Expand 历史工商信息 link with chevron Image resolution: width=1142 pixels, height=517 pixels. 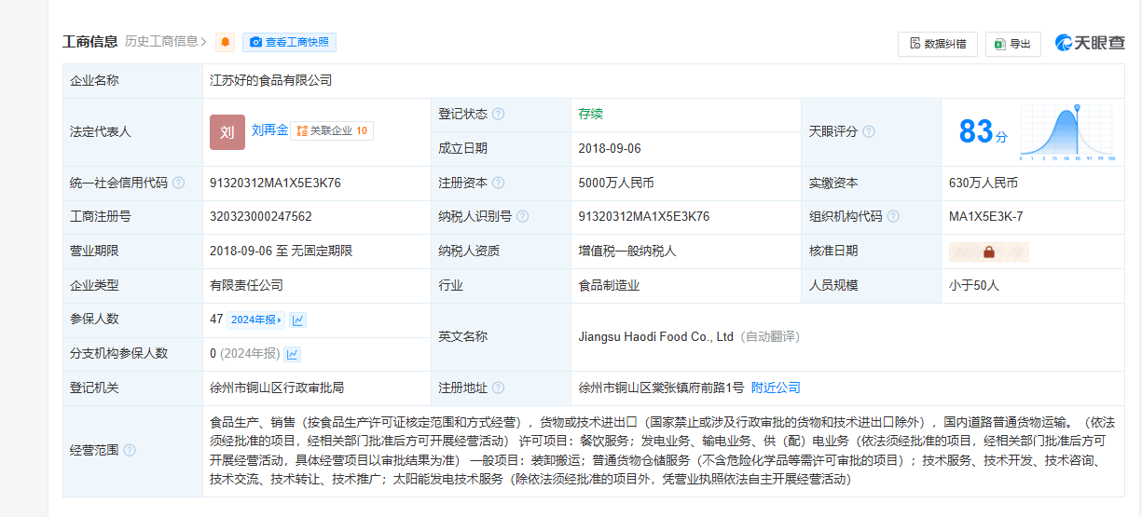coord(167,41)
